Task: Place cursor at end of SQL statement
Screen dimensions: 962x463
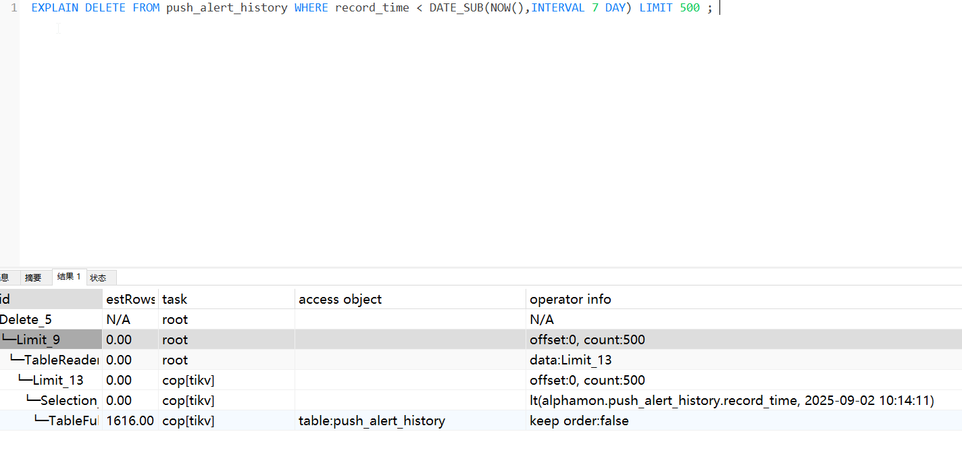Action: pyautogui.click(x=717, y=8)
